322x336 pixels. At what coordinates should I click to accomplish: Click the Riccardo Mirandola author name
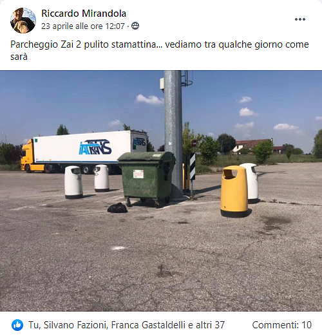pos(84,14)
